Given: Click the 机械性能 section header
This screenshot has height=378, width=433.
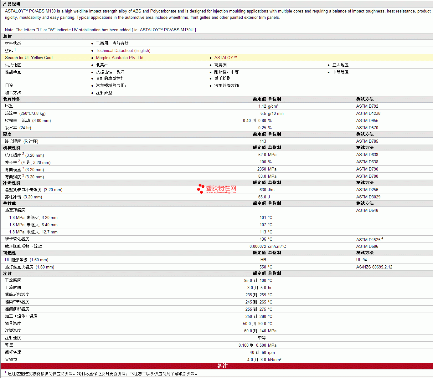Looking at the screenshot, I should 12,148.
